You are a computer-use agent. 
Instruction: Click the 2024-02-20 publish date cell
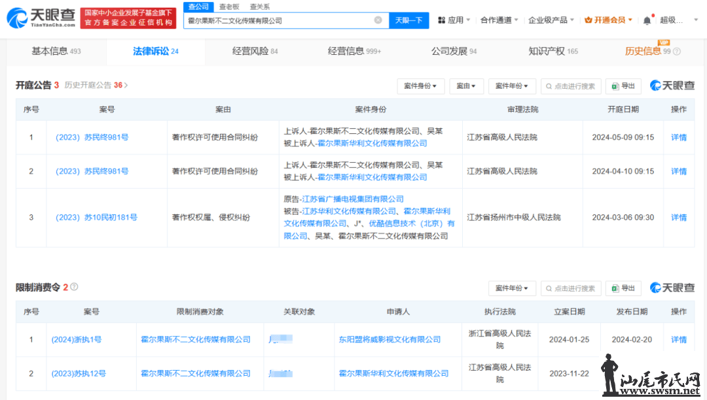coord(632,340)
